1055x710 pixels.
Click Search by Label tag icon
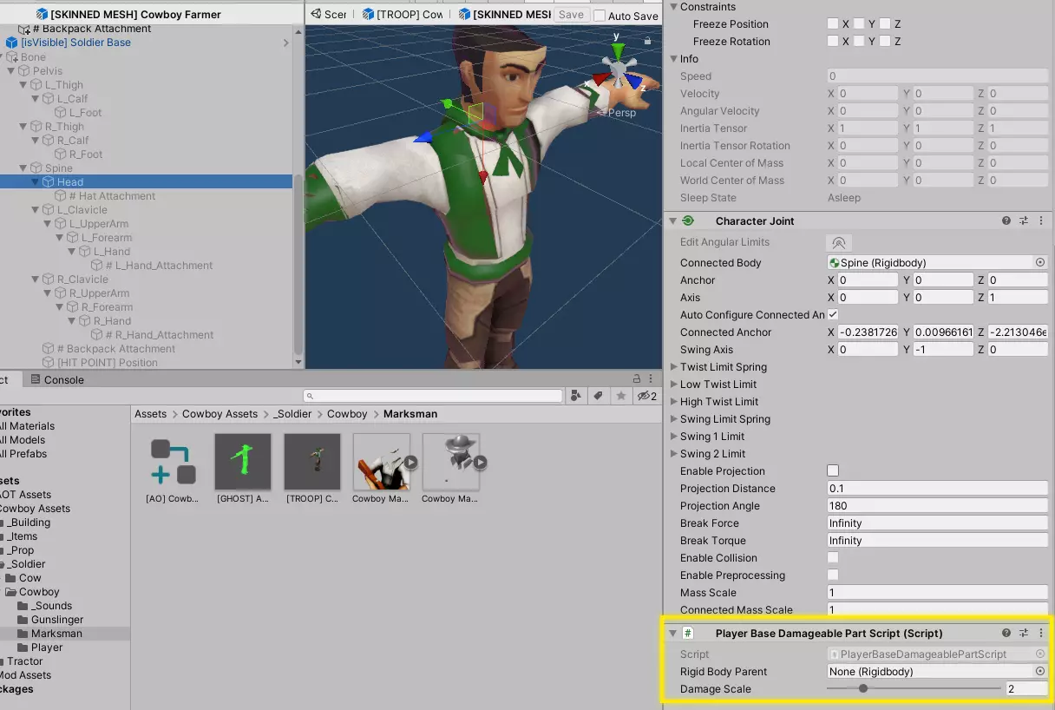point(598,396)
